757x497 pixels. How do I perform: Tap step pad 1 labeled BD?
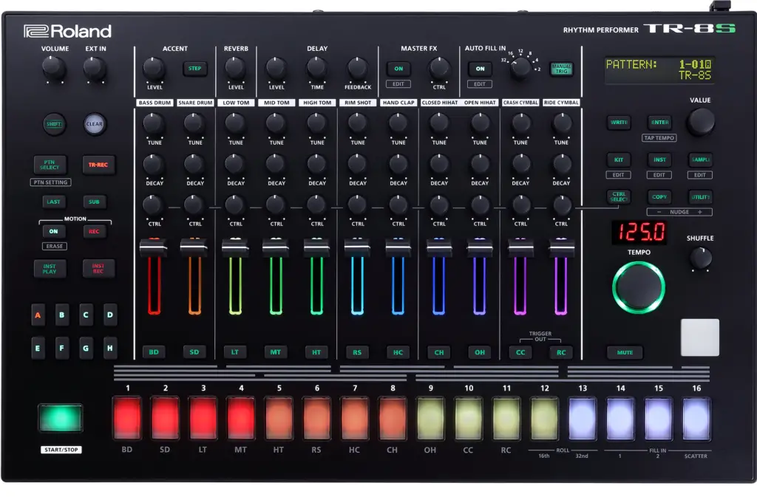(127, 418)
